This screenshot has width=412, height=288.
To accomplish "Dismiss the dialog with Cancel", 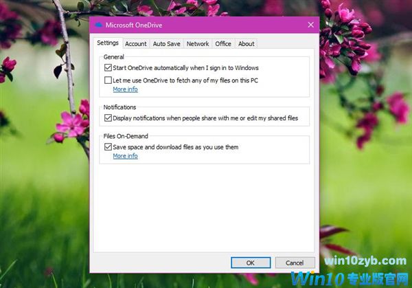I will (295, 263).
